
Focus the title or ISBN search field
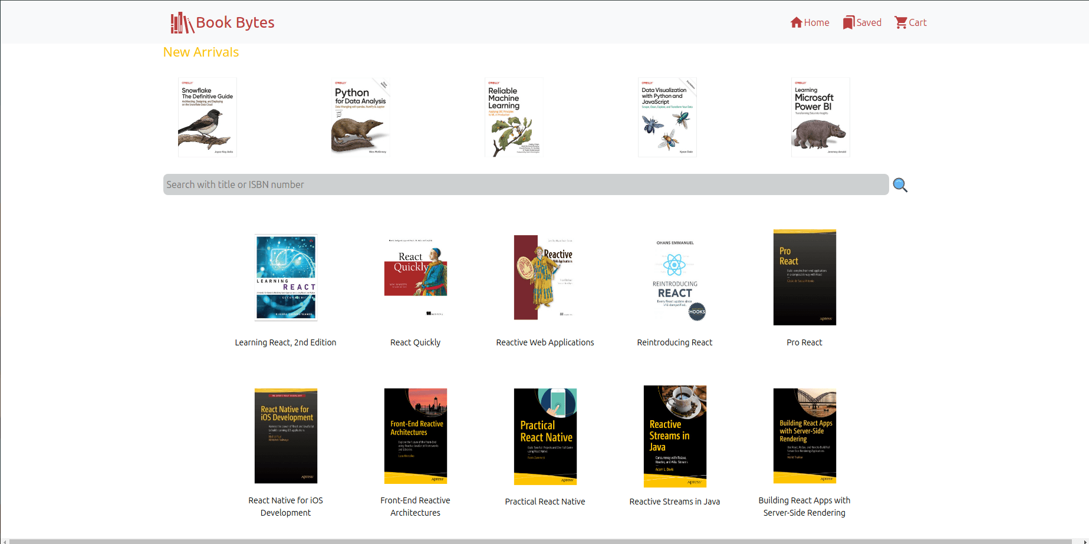pyautogui.click(x=526, y=184)
